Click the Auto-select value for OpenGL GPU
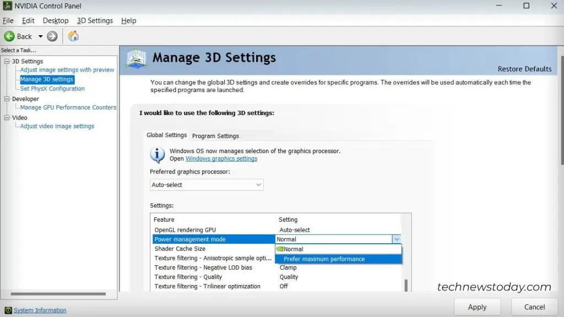 click(295, 229)
